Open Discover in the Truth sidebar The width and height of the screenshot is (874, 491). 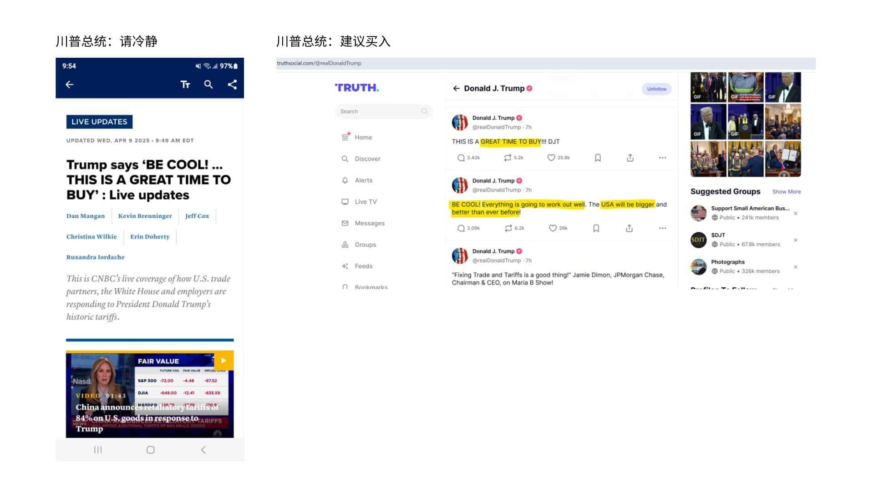pyautogui.click(x=361, y=159)
